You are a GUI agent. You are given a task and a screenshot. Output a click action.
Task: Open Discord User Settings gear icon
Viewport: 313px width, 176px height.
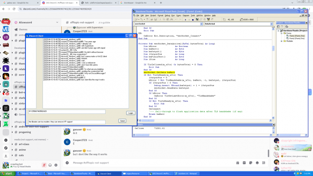pyautogui.click(x=56, y=165)
